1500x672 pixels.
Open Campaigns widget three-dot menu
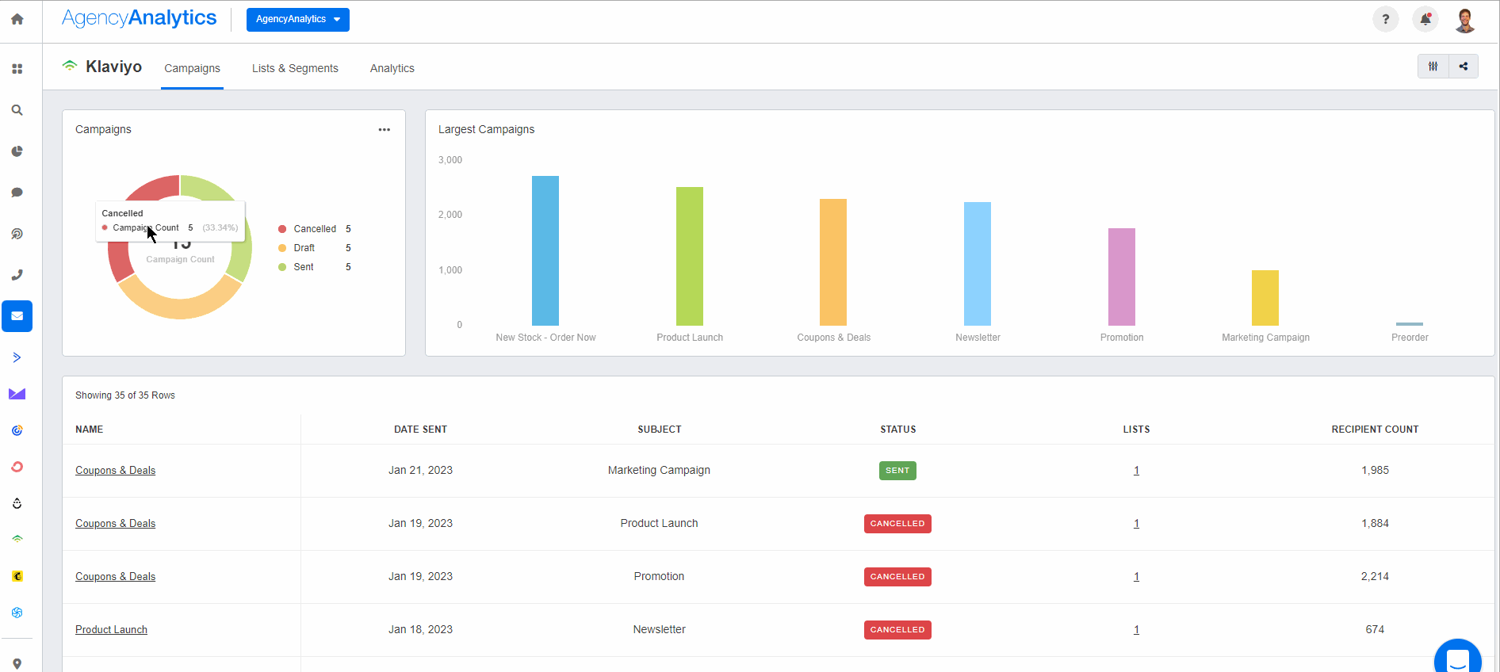point(385,129)
